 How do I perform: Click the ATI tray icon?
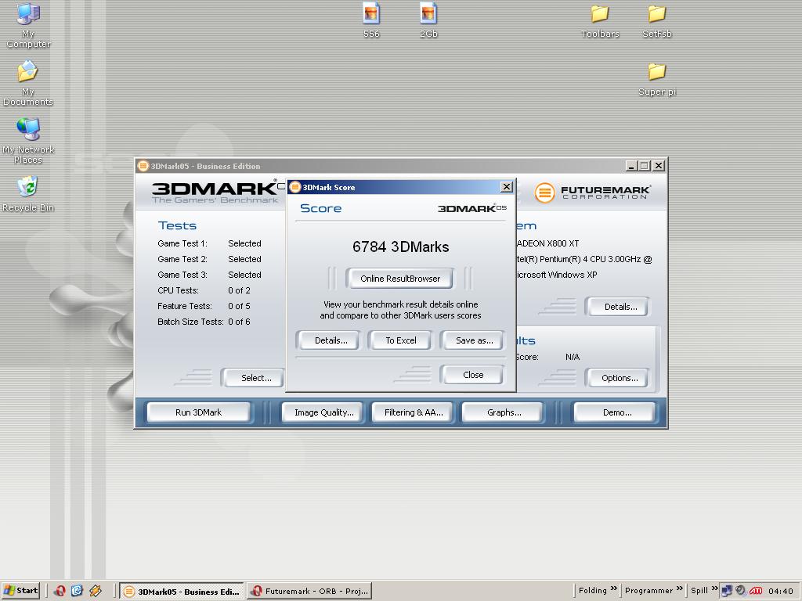click(x=756, y=591)
